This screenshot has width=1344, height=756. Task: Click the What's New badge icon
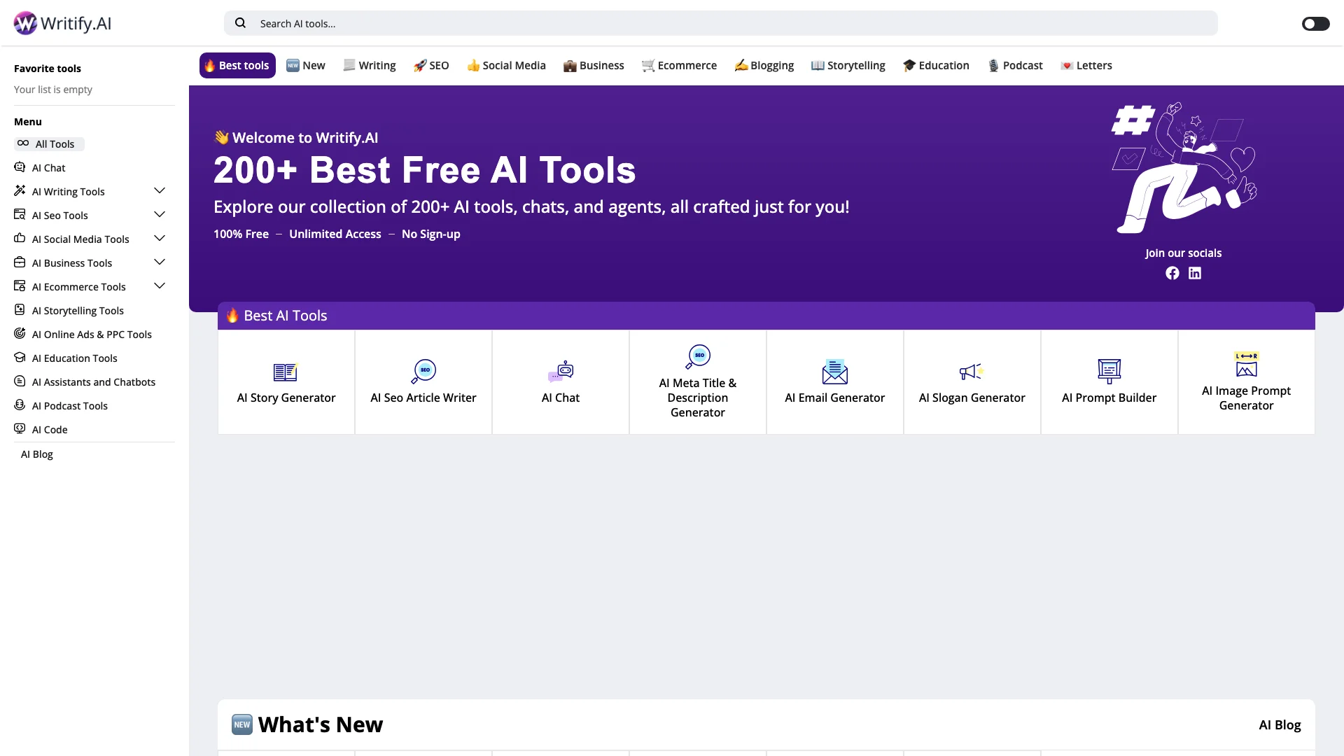pyautogui.click(x=242, y=724)
